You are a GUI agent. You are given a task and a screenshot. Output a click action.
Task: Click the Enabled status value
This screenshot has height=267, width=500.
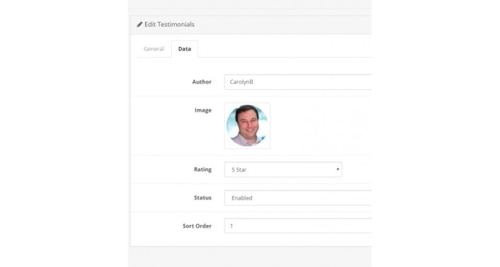point(242,198)
